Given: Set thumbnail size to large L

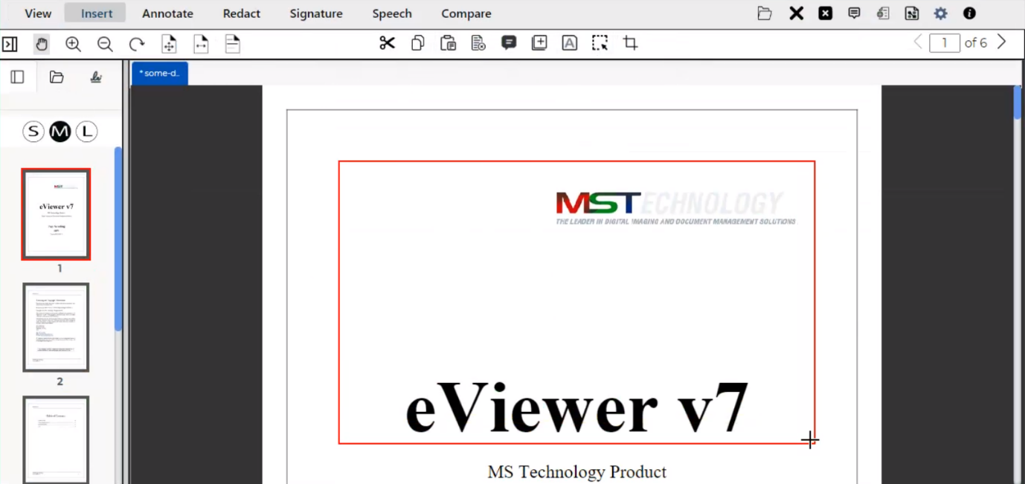Looking at the screenshot, I should click(x=87, y=132).
